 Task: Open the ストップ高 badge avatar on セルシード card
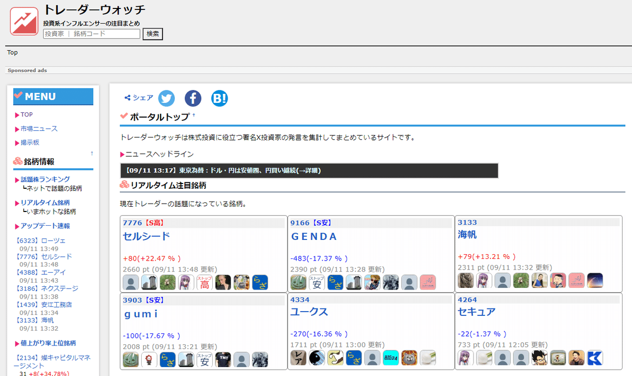[204, 282]
